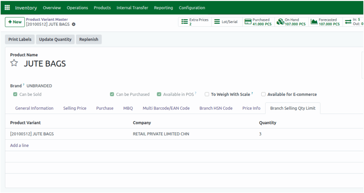Image resolution: width=364 pixels, height=193 pixels.
Task: Click the Forecasted chart icon
Action: pyautogui.click(x=314, y=22)
